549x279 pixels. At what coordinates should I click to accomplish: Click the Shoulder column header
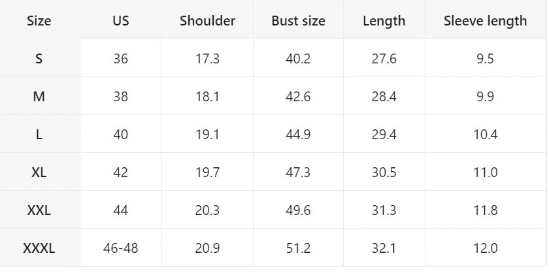(x=207, y=20)
